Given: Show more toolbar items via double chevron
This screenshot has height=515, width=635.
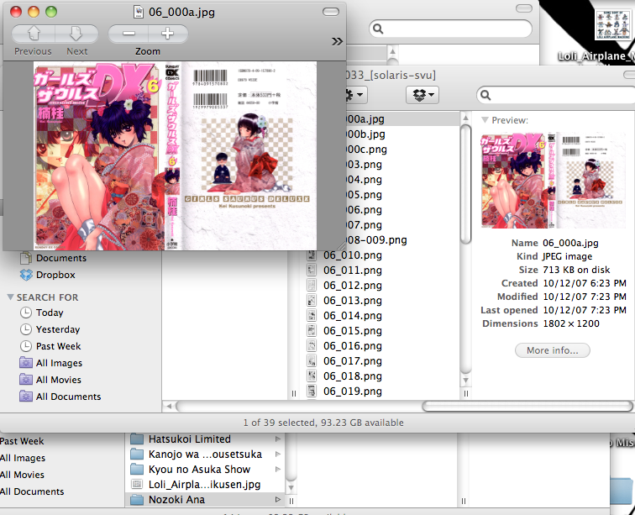Looking at the screenshot, I should 337,41.
